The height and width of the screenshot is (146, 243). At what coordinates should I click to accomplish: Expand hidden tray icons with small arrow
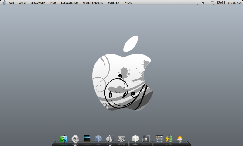point(197,5)
